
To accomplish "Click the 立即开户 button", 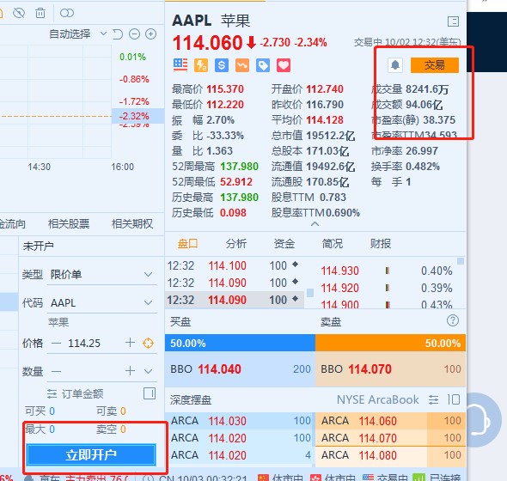I will tap(91, 455).
